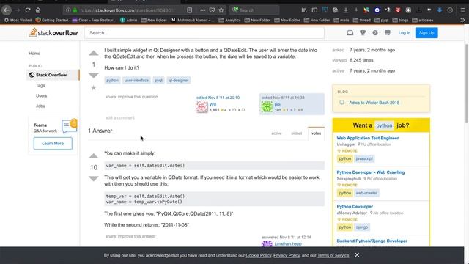Image resolution: width=469 pixels, height=264 pixels.
Task: Click share link under question
Action: pyautogui.click(x=111, y=97)
